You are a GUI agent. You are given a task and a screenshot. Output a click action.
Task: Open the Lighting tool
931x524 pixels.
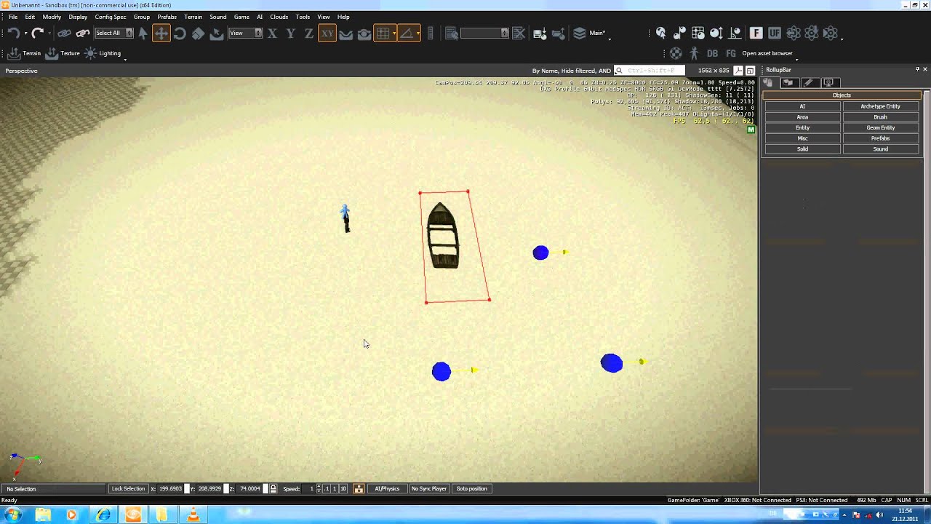103,53
